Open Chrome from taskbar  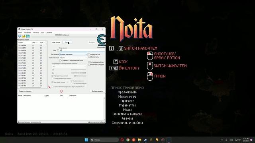pos(128,140)
